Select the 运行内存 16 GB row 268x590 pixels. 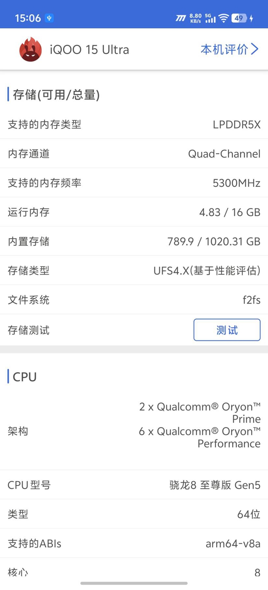point(134,212)
